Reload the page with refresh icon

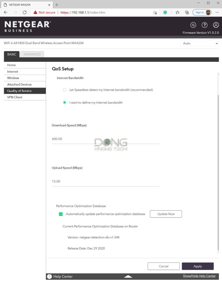pos(25,12)
